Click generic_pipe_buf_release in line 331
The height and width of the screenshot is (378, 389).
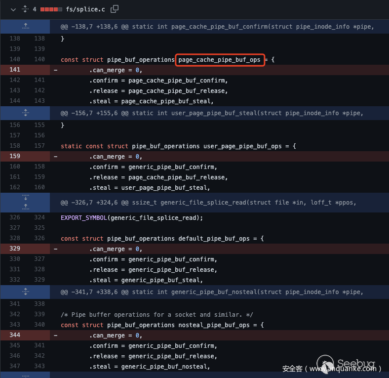pyautogui.click(x=171, y=270)
